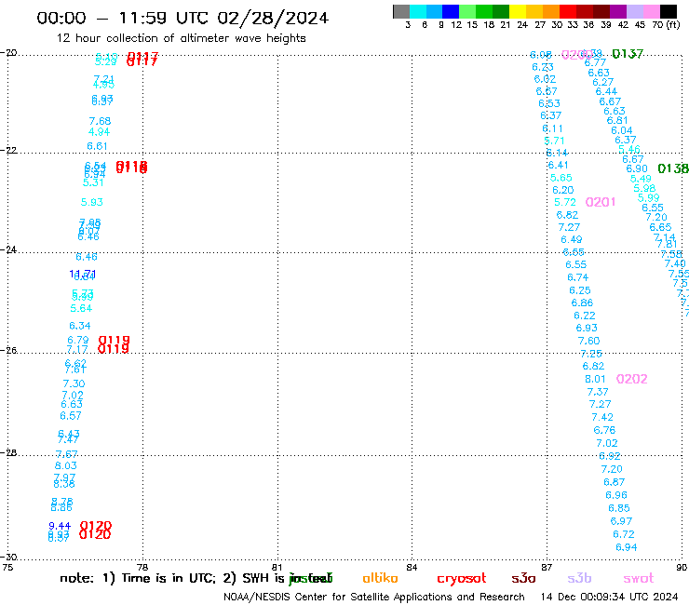Click the longitude axis label 84

(x=412, y=567)
